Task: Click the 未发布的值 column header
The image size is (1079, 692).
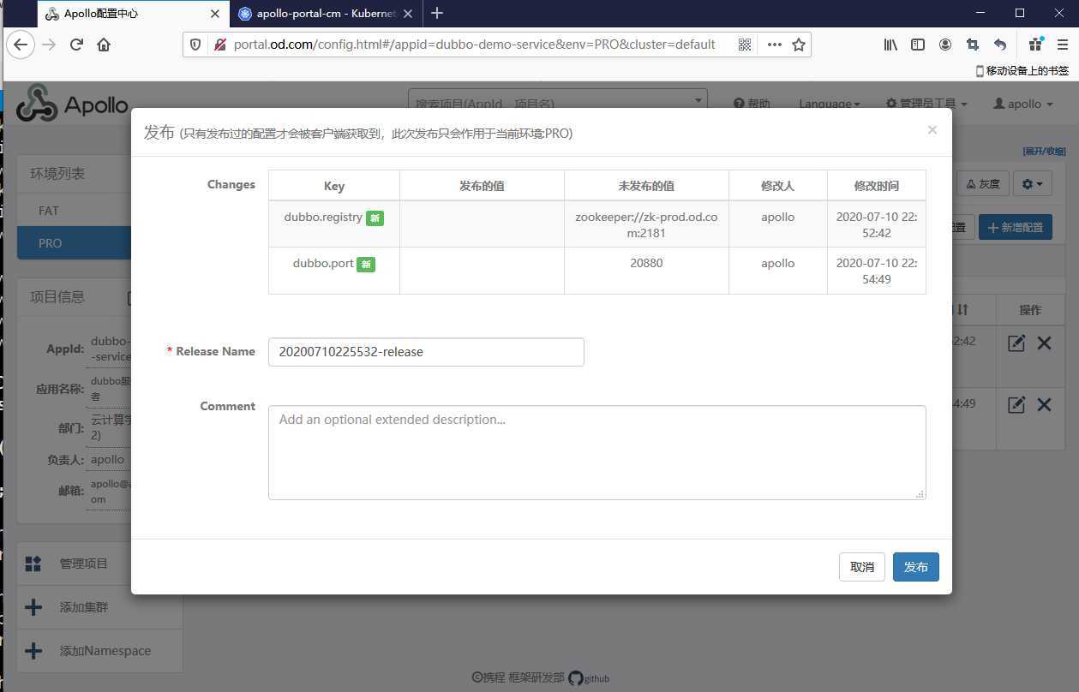Action: [x=646, y=186]
